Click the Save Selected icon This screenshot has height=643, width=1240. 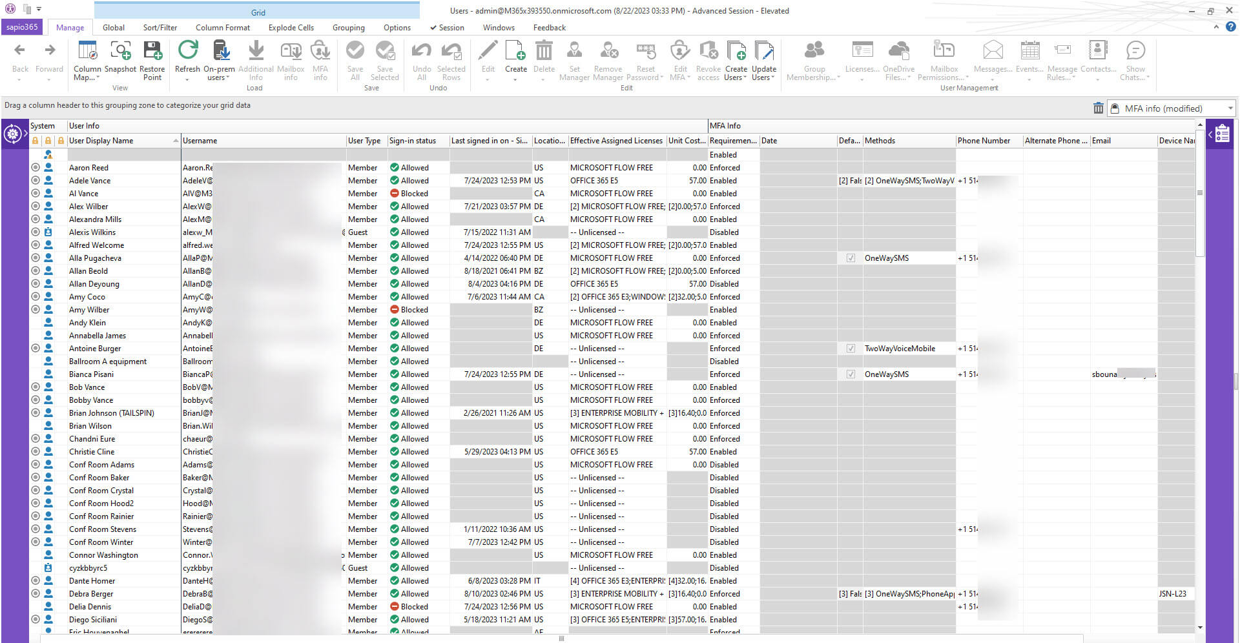pyautogui.click(x=385, y=51)
